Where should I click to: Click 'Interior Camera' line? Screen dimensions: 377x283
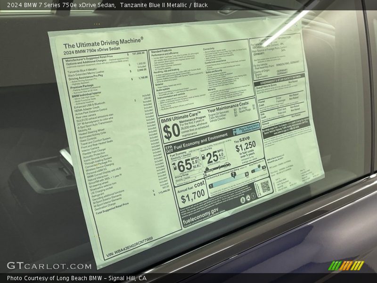tap(90, 150)
